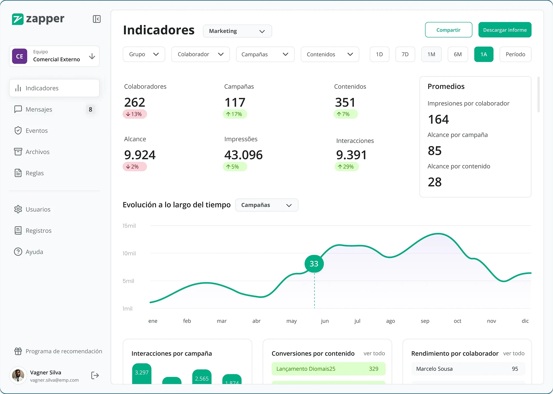Viewport: 553px width, 394px height.
Task: Click the Lançamento Diomais25 conversion bar
Action: pos(328,369)
